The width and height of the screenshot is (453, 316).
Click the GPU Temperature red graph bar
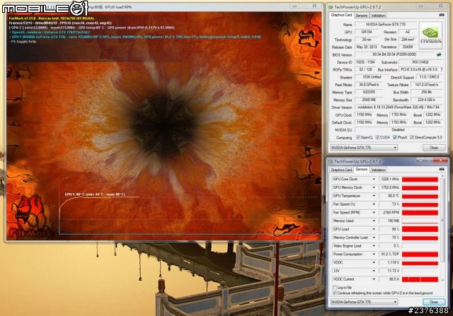[x=420, y=197]
